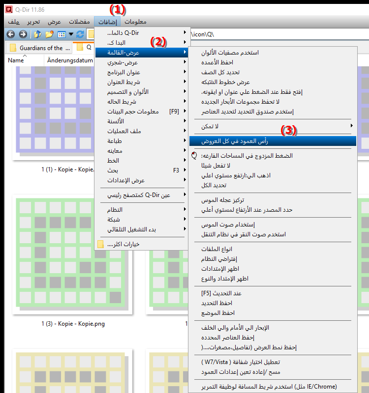Choose اذهب الي:ارتفع مستوي اعلي option
The height and width of the screenshot is (393, 369).
(273, 175)
